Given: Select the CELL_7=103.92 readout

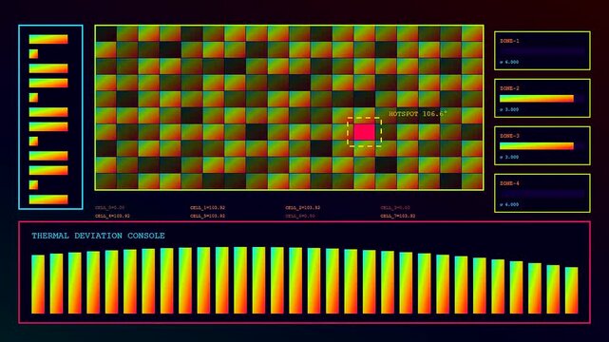Looking at the screenshot, I should (398, 216).
